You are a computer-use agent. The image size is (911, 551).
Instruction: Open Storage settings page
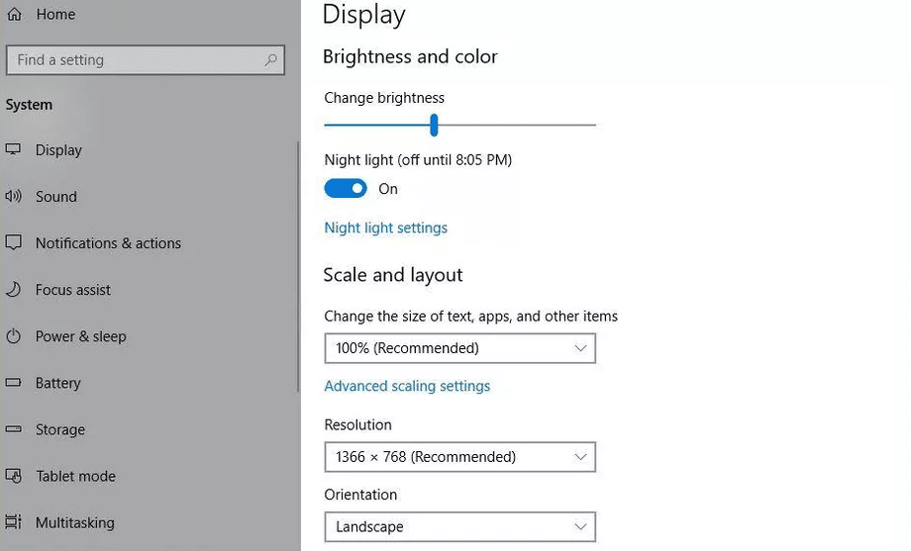point(60,429)
